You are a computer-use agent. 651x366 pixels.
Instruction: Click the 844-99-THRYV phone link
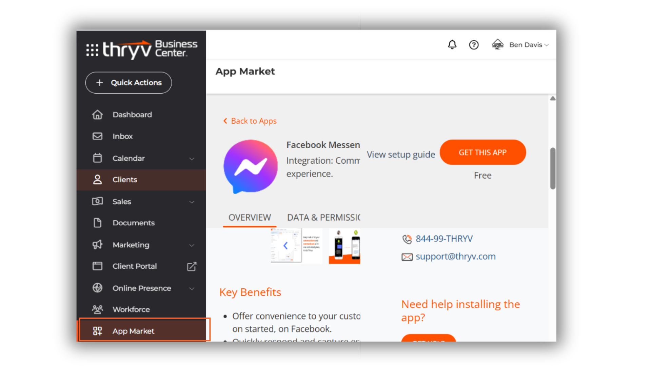(444, 239)
